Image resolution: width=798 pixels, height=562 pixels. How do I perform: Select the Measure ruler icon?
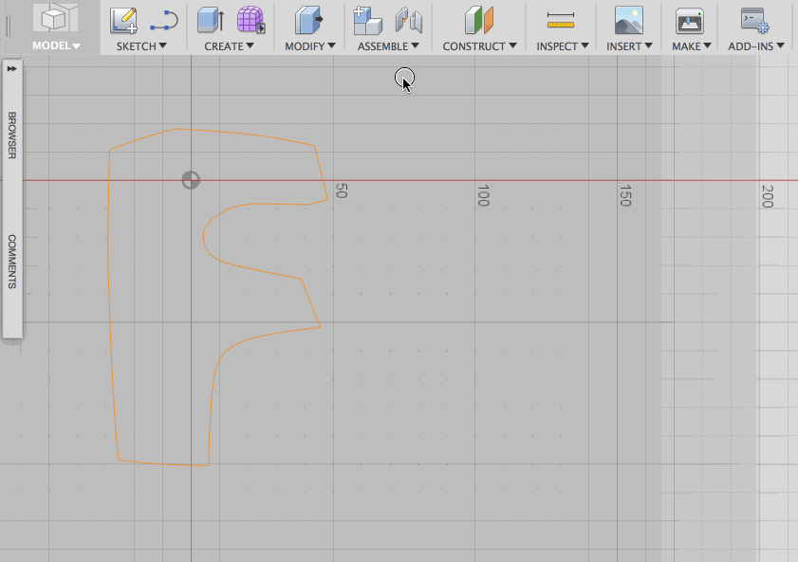click(x=561, y=20)
